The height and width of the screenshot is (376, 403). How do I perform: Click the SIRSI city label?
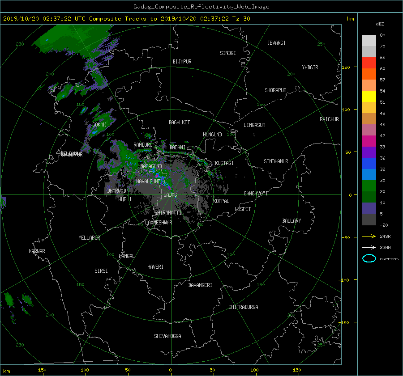point(101,271)
